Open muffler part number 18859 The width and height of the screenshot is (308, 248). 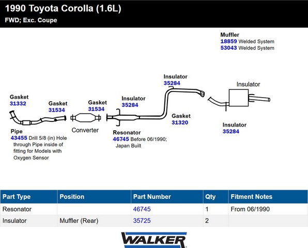coord(228,41)
